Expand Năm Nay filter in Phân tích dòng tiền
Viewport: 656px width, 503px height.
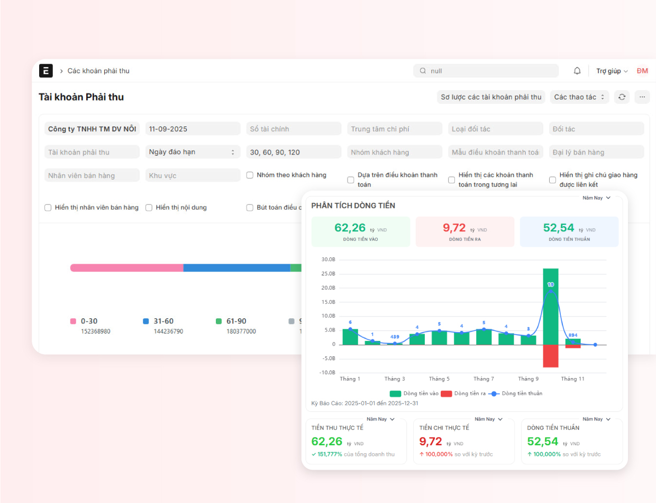[596, 198]
